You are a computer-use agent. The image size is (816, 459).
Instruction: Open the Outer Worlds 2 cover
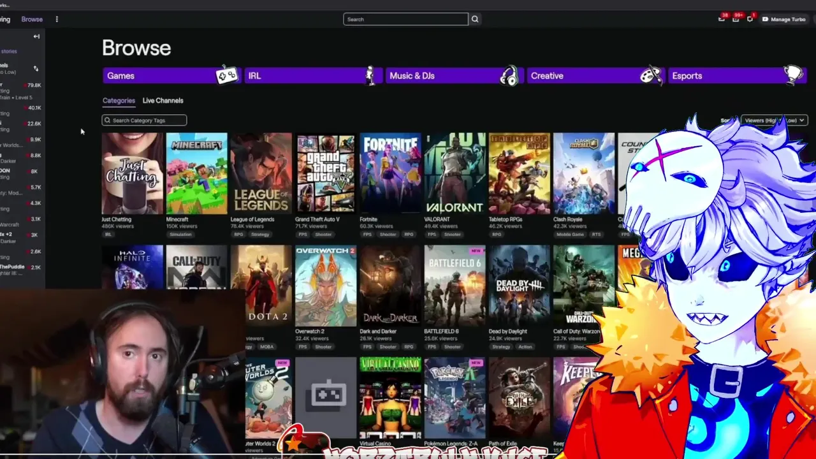coord(268,398)
